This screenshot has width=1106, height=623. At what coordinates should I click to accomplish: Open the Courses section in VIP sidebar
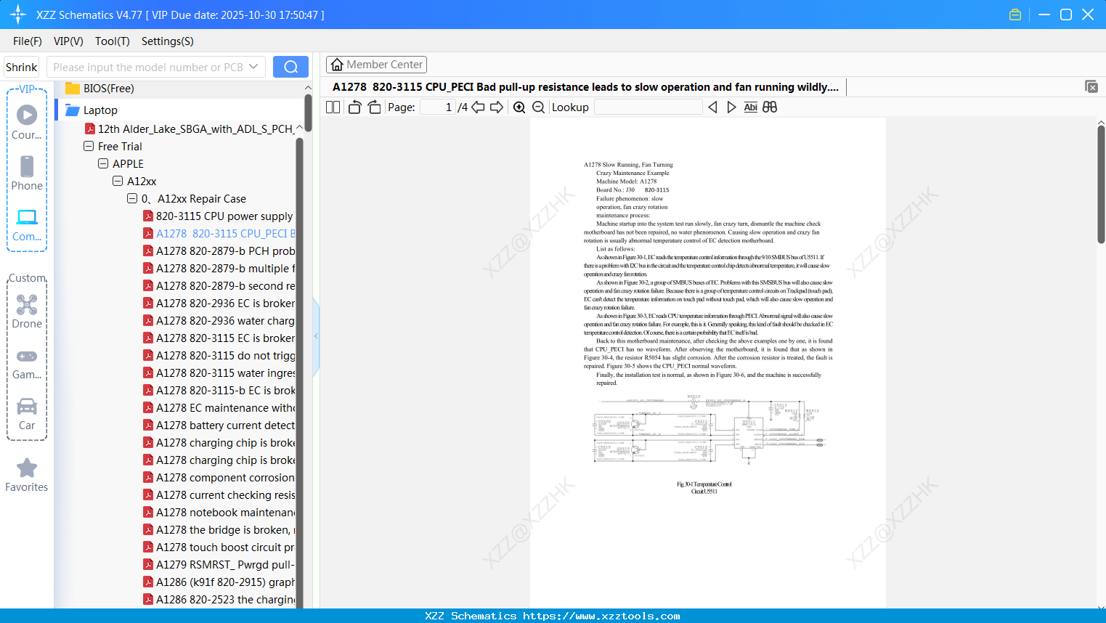27,122
